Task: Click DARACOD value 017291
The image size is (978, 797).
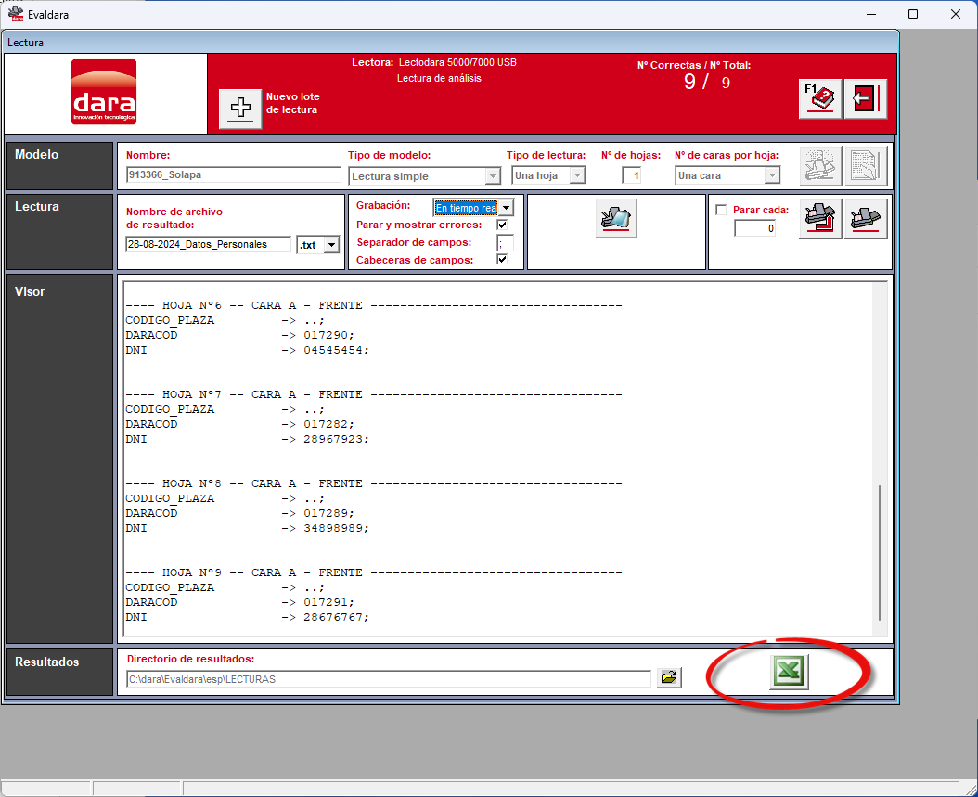Action: tap(327, 602)
